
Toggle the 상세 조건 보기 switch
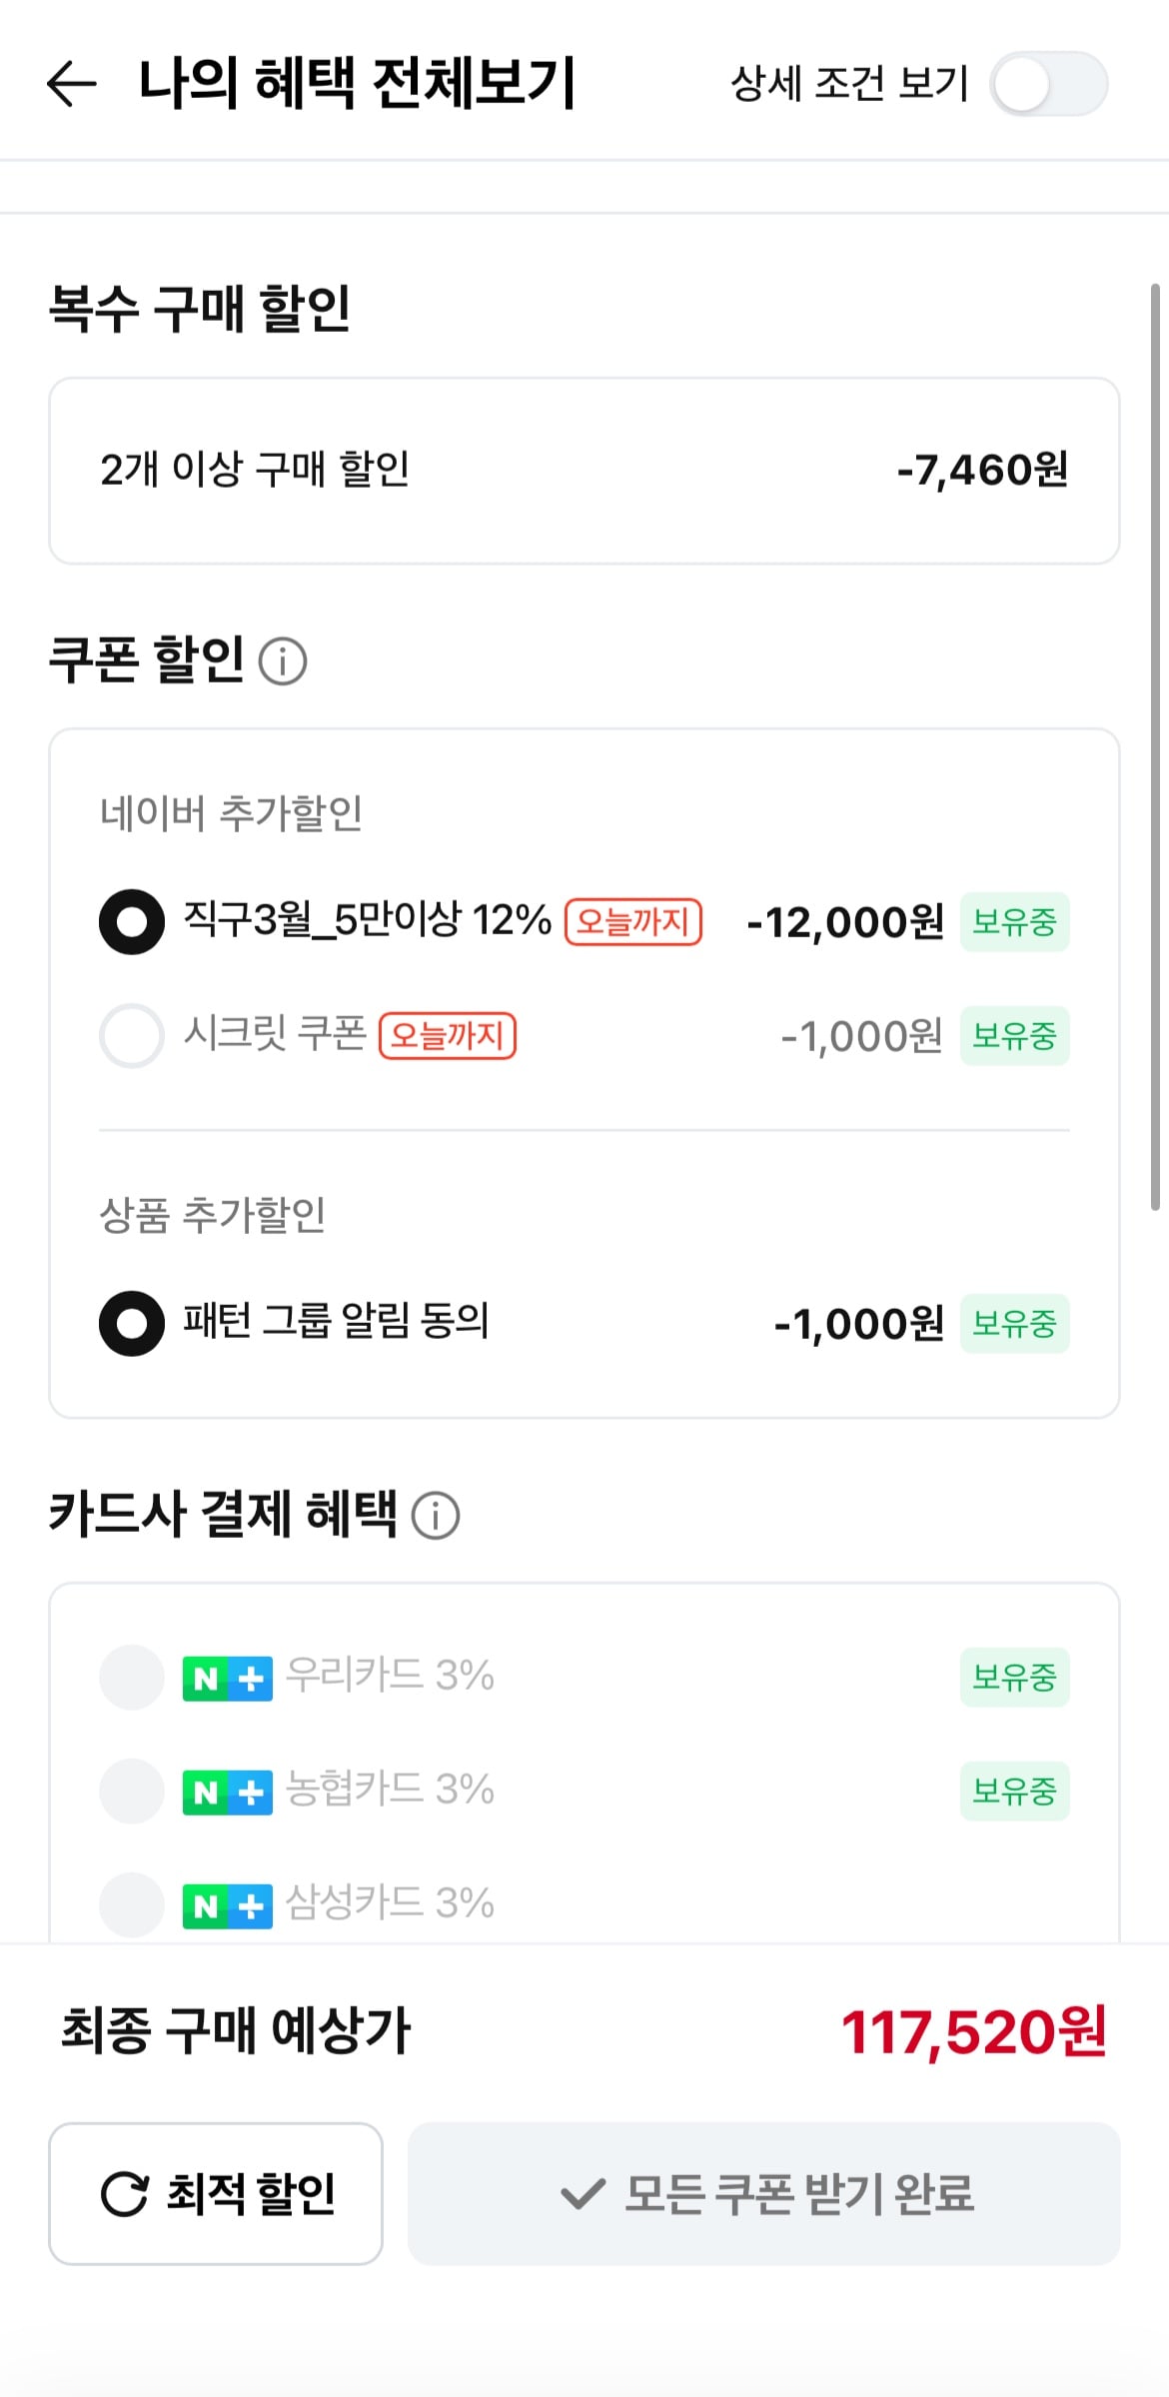point(1048,84)
